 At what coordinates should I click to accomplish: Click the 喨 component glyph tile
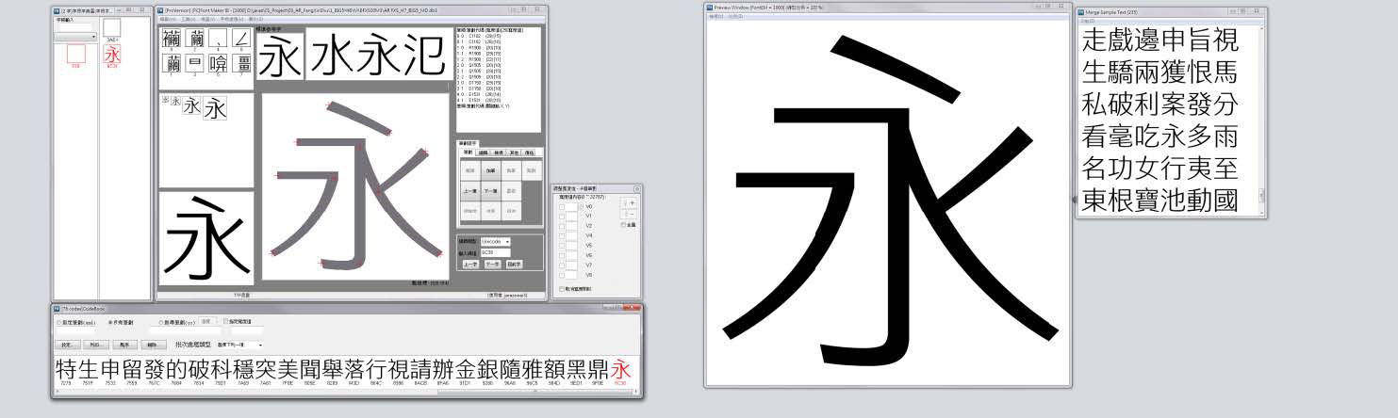(217, 64)
